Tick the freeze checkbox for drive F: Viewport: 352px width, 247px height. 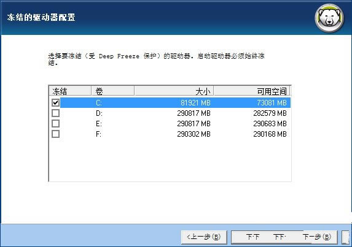click(x=55, y=134)
